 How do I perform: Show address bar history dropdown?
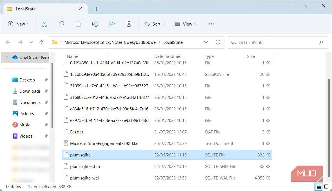pos(206,42)
